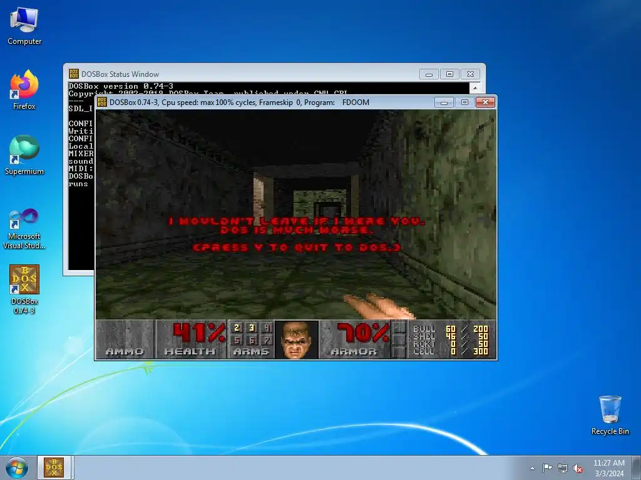Minimize the DOSBox Status Window
The height and width of the screenshot is (480, 641).
[x=429, y=74]
